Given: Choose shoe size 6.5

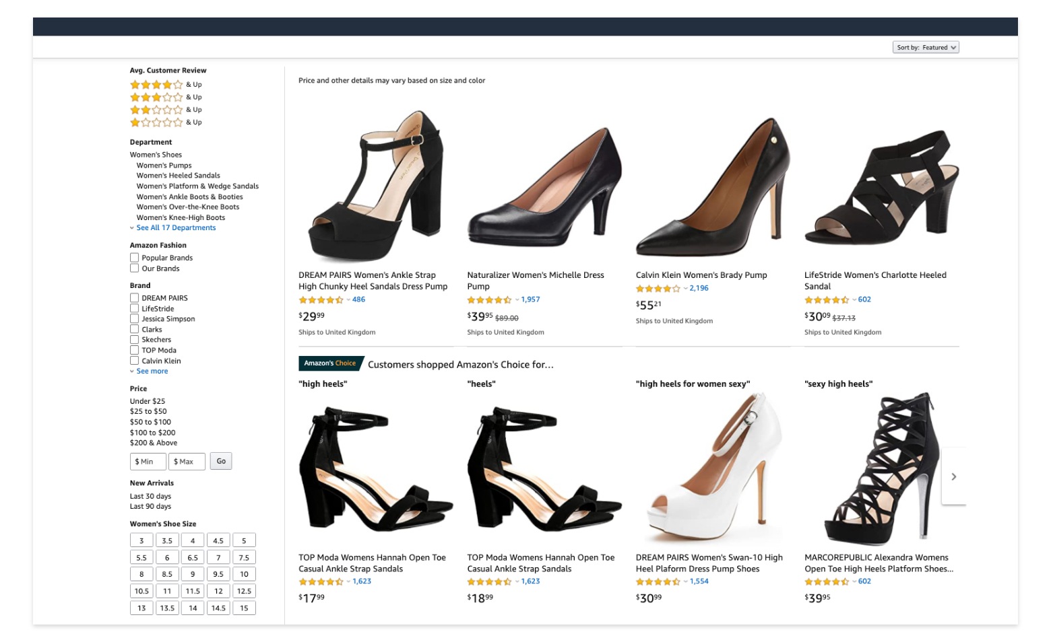Looking at the screenshot, I should [193, 558].
